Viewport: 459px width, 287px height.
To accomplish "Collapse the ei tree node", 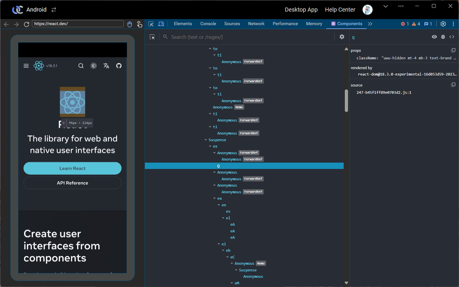I will 219,244.
